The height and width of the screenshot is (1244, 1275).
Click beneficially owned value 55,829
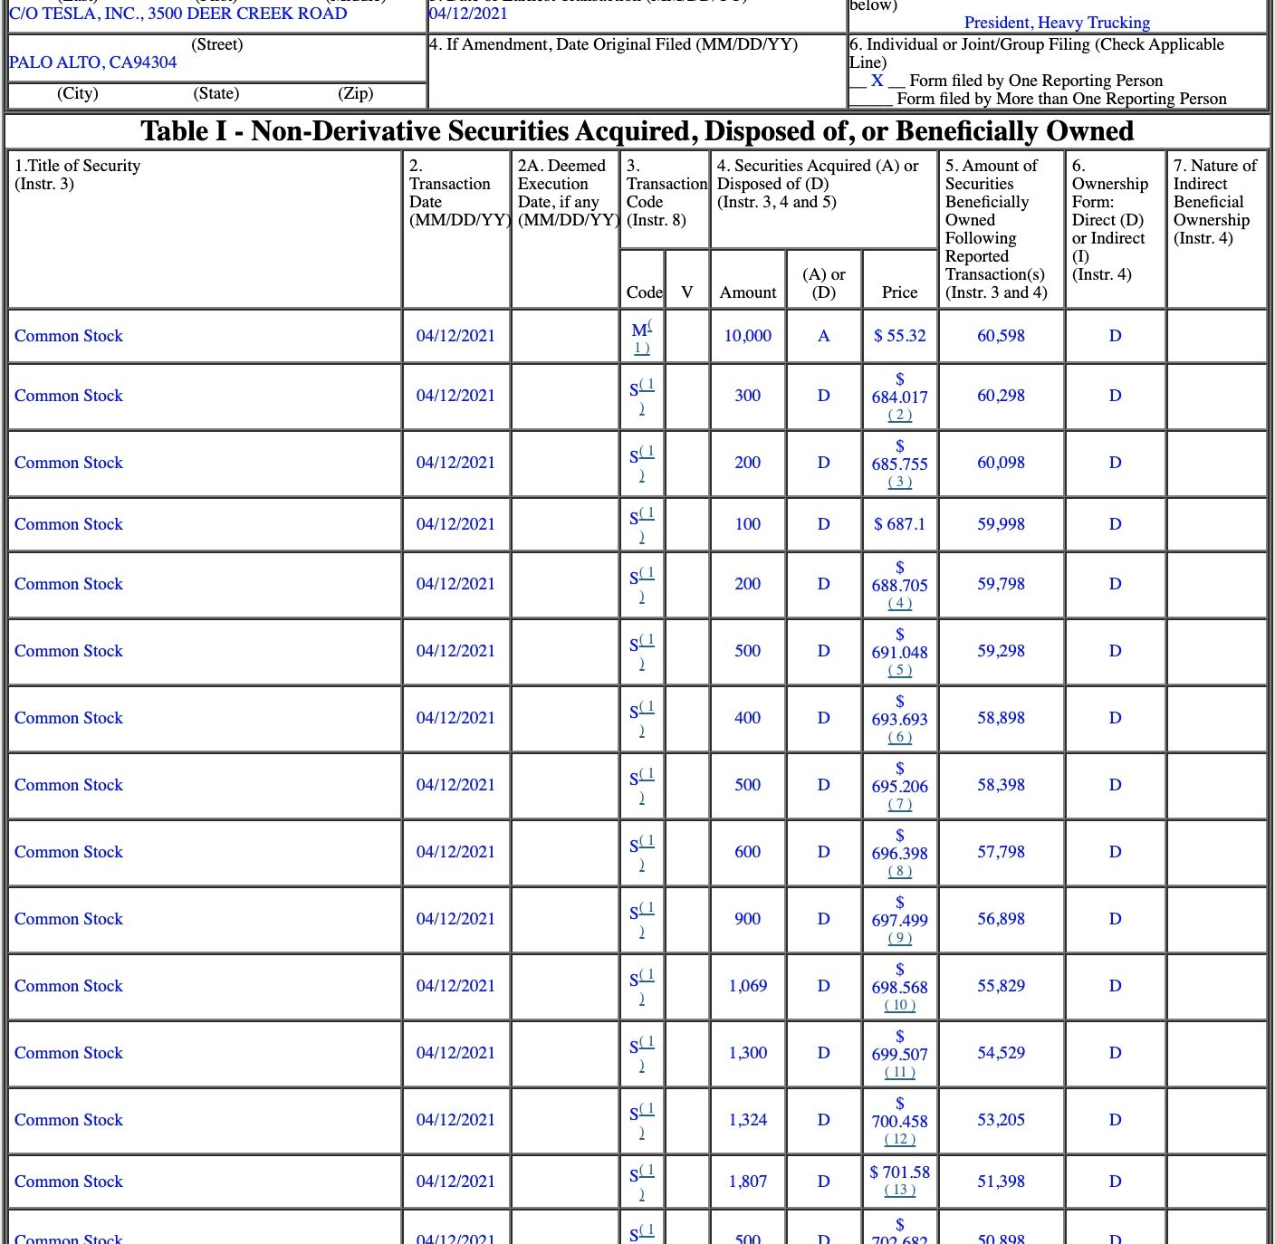pos(1001,986)
